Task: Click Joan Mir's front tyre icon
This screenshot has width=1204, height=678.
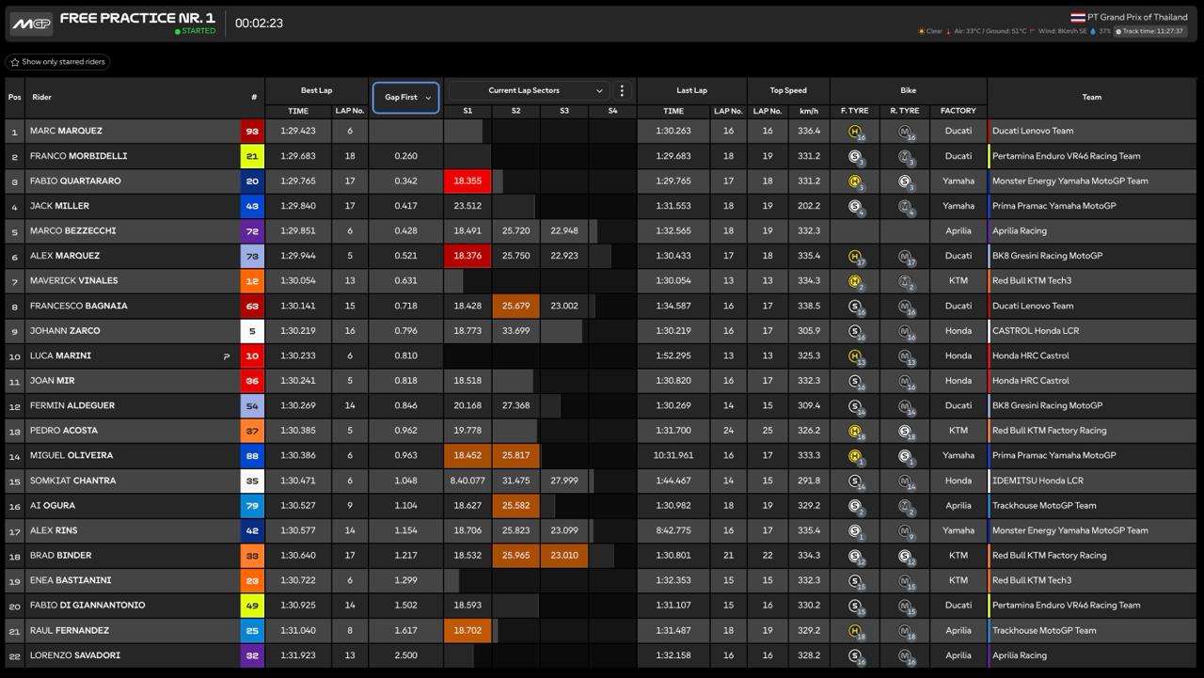Action: tap(855, 381)
